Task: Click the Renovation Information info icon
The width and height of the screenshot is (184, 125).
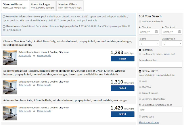Action: pyautogui.click(x=3, y=17)
